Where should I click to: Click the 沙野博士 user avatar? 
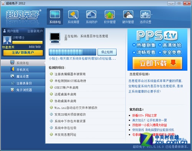pyautogui.click(x=7, y=40)
